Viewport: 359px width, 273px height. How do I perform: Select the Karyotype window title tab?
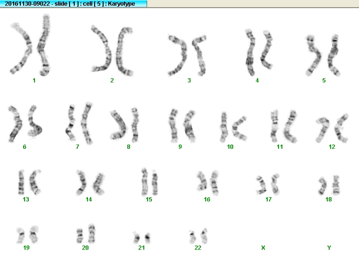click(73, 4)
